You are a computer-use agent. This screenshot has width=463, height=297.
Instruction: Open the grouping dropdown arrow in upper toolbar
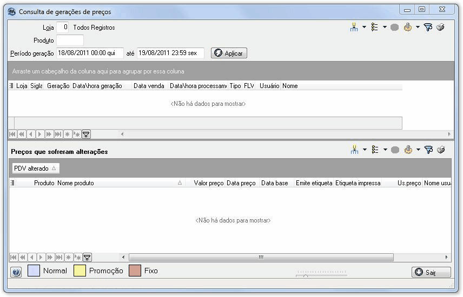click(364, 27)
